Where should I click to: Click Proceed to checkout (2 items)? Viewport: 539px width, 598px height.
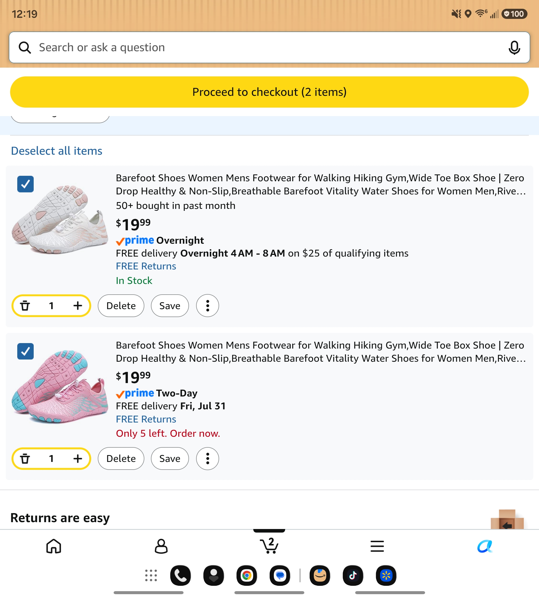tap(269, 92)
